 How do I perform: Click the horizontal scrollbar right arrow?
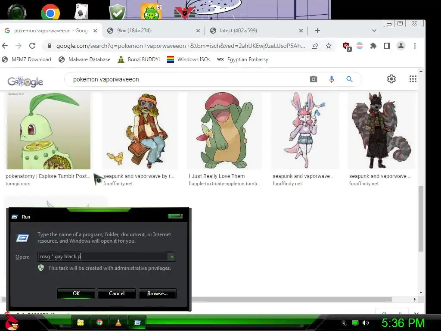click(x=415, y=300)
